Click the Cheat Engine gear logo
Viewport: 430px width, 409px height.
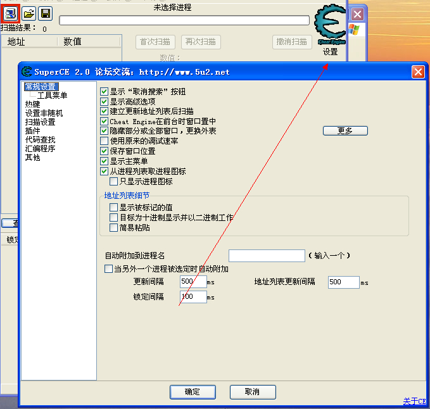(x=330, y=25)
